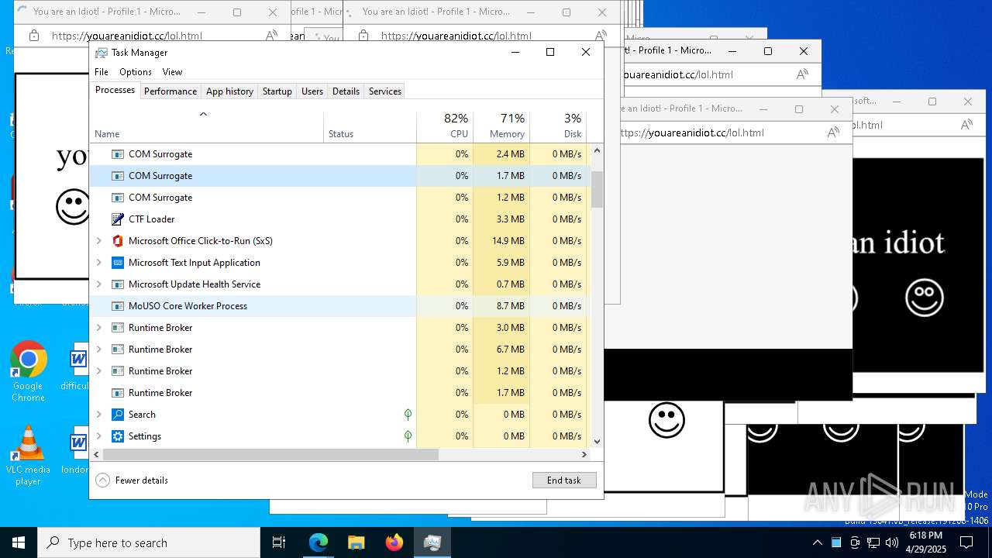Select the COM Surrogate 2.4 MB row
992x558 pixels.
coord(339,154)
